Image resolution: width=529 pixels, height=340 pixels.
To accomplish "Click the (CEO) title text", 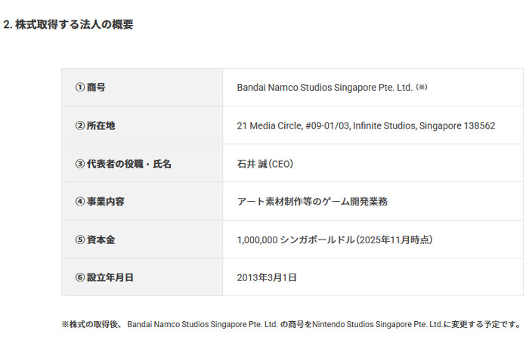I will point(280,163).
